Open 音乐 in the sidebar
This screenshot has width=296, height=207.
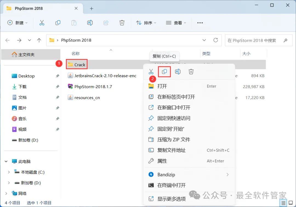point(19,119)
